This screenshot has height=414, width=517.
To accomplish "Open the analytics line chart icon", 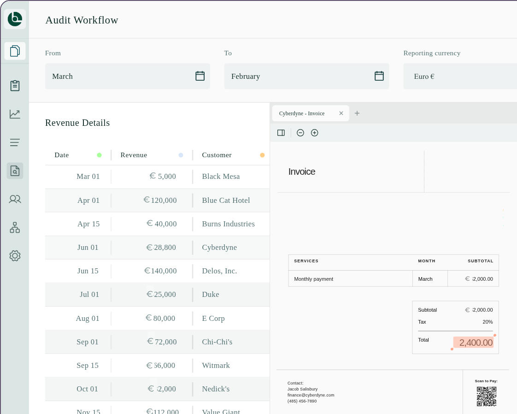I will click(x=15, y=114).
